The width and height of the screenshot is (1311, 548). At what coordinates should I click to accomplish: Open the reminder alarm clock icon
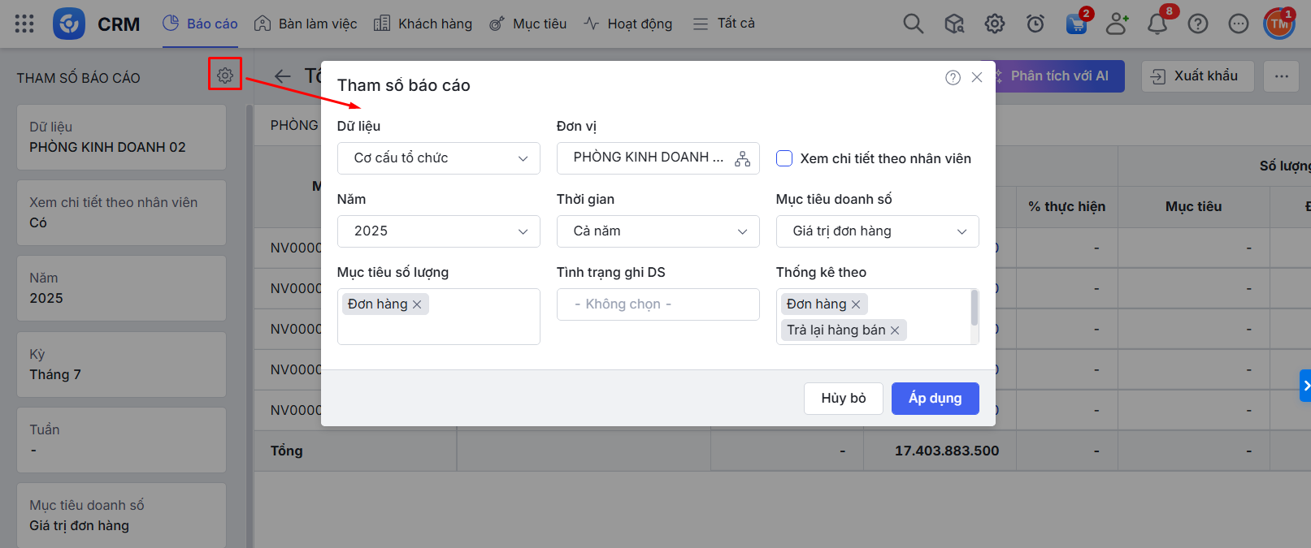coord(1035,24)
